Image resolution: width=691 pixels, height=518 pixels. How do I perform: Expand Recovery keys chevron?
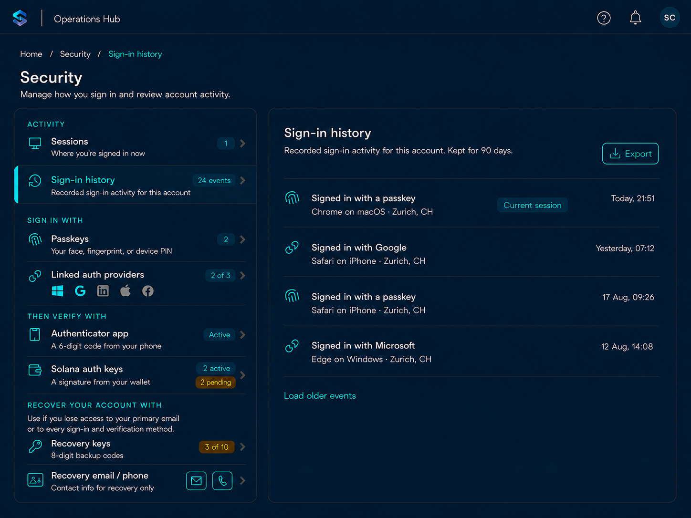pyautogui.click(x=243, y=447)
